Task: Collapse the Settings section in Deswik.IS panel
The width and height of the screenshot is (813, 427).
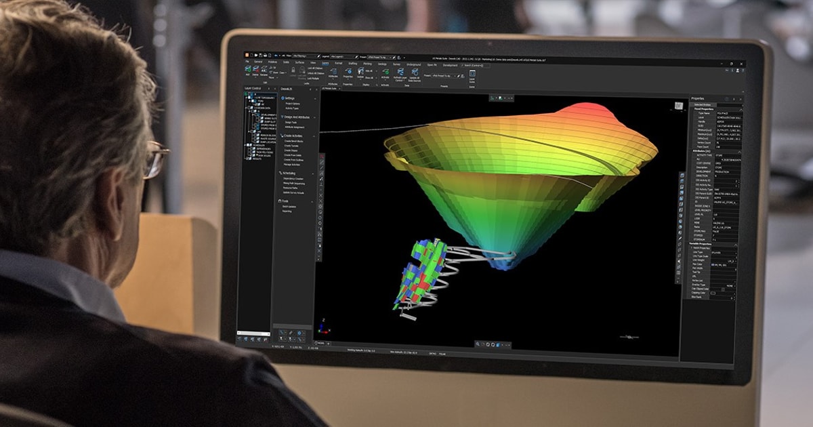Action: [315, 99]
